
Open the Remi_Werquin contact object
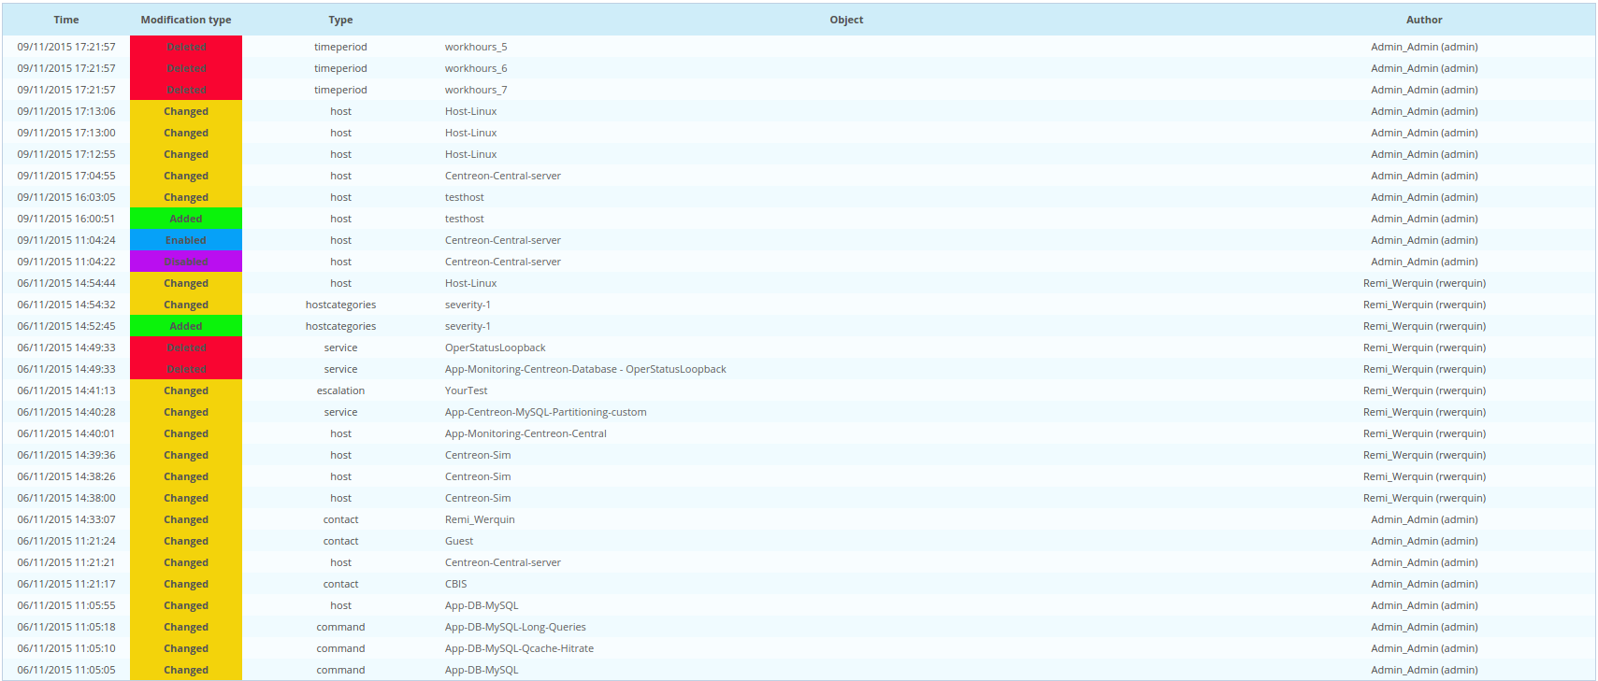coord(480,519)
